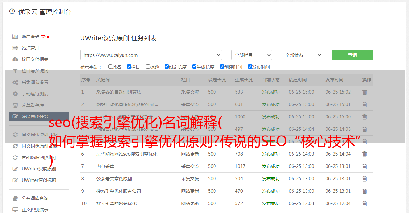
Task: Open 文章暂存库 in the sidebar
Action: click(x=33, y=105)
